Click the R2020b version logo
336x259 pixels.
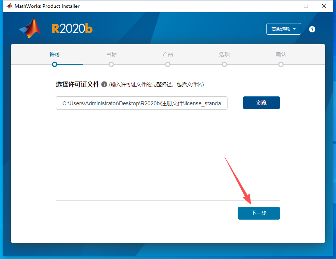(72, 28)
